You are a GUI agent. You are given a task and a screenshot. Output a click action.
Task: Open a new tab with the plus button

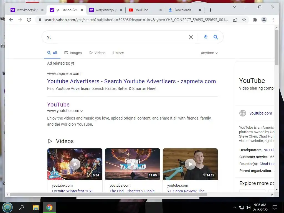coord(210,10)
